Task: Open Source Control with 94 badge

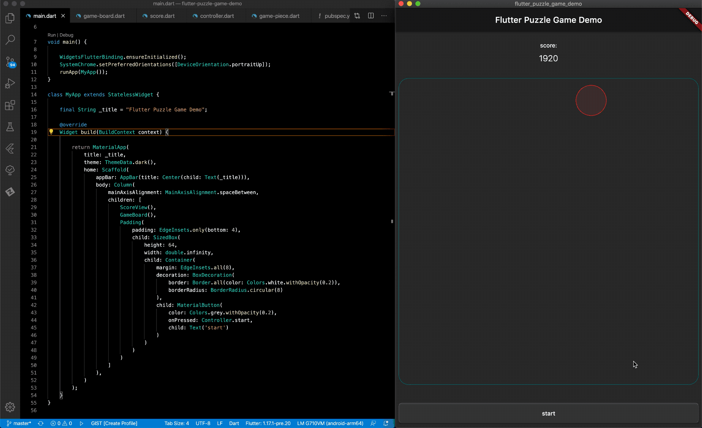Action: pyautogui.click(x=10, y=61)
